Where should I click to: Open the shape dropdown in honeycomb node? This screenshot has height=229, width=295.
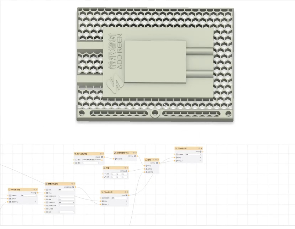coord(66,190)
